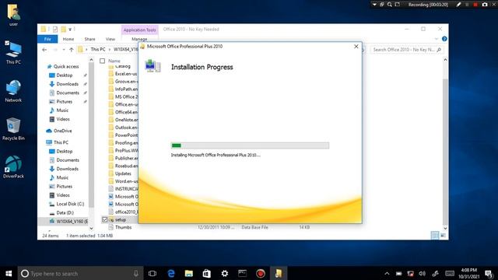The width and height of the screenshot is (498, 280).
Task: Click the Windows Start button
Action: pos(9,273)
